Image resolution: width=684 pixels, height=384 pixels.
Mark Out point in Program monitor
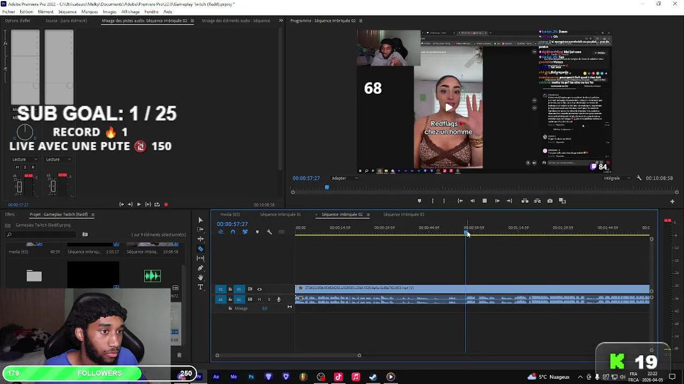[445, 201]
